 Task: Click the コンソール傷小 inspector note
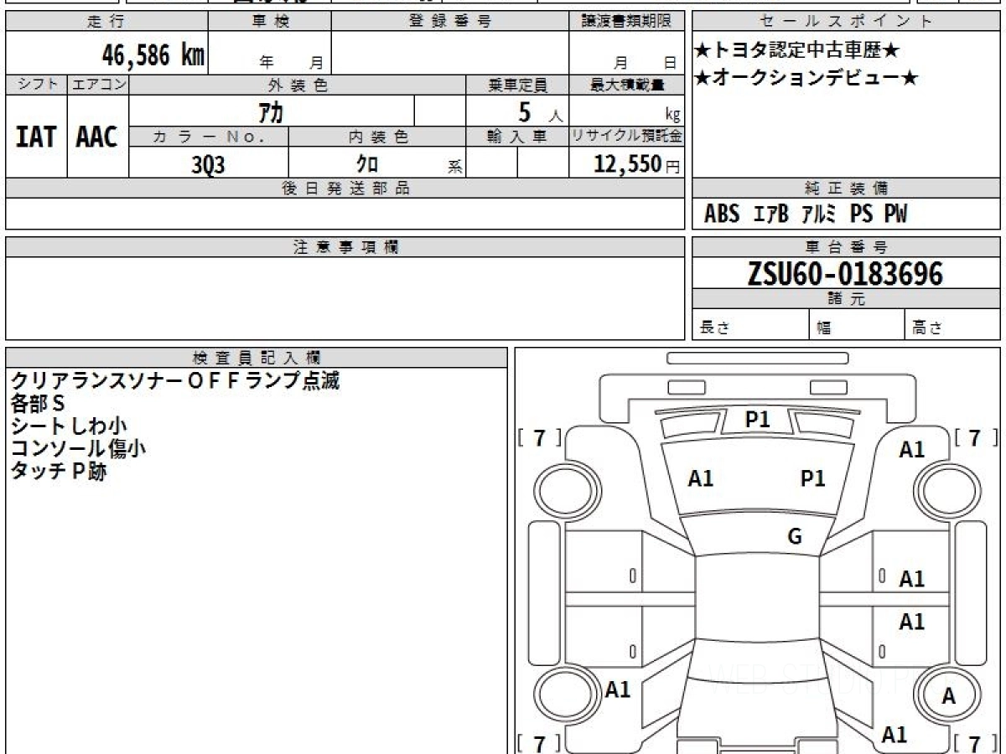79,448
